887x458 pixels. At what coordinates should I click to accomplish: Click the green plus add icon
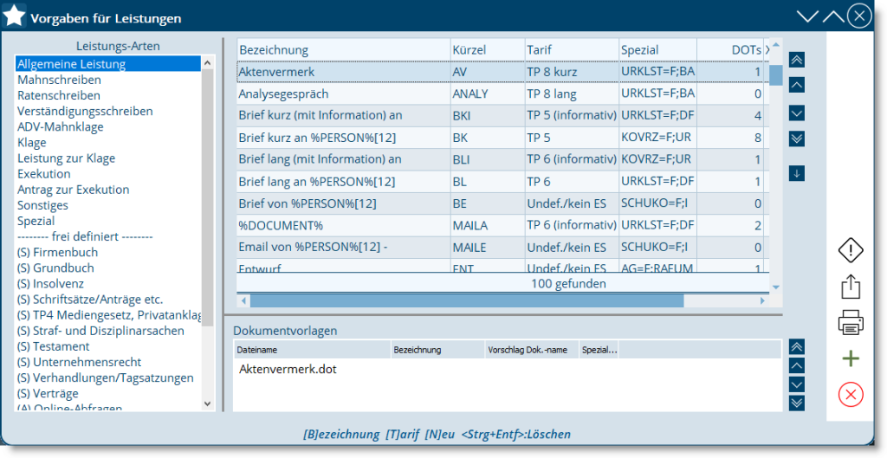click(x=851, y=358)
